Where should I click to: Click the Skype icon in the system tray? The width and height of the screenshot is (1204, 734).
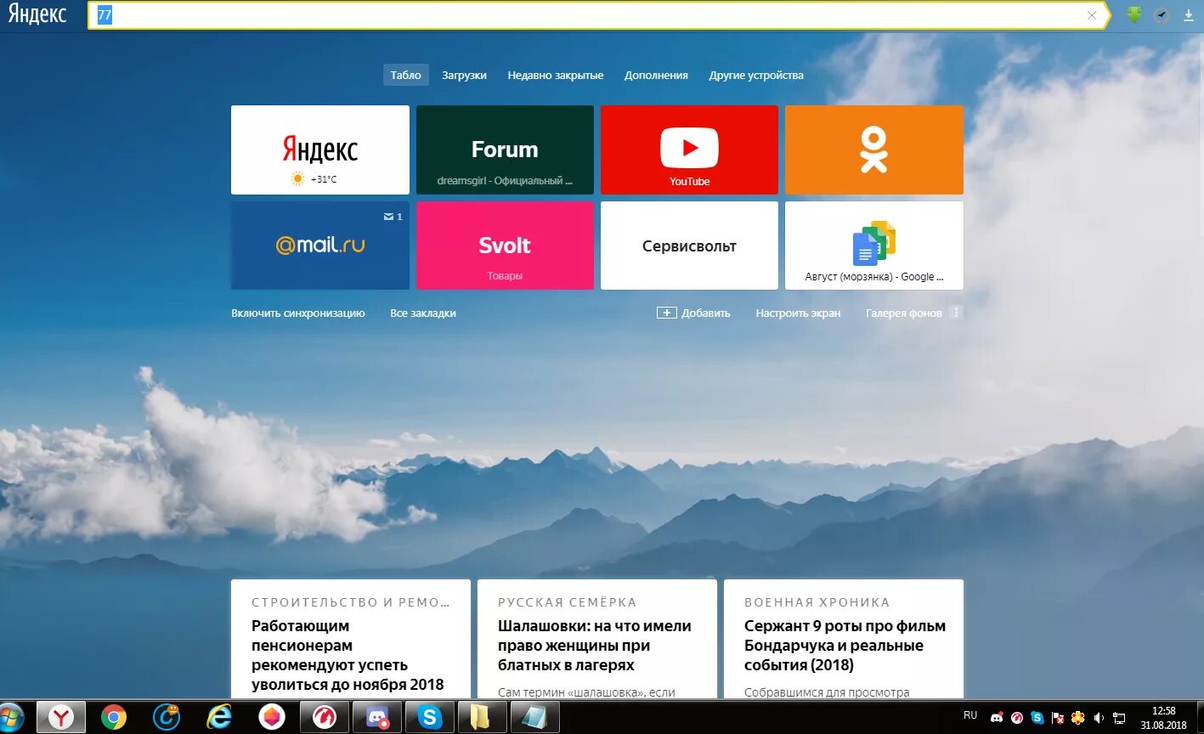(1037, 718)
